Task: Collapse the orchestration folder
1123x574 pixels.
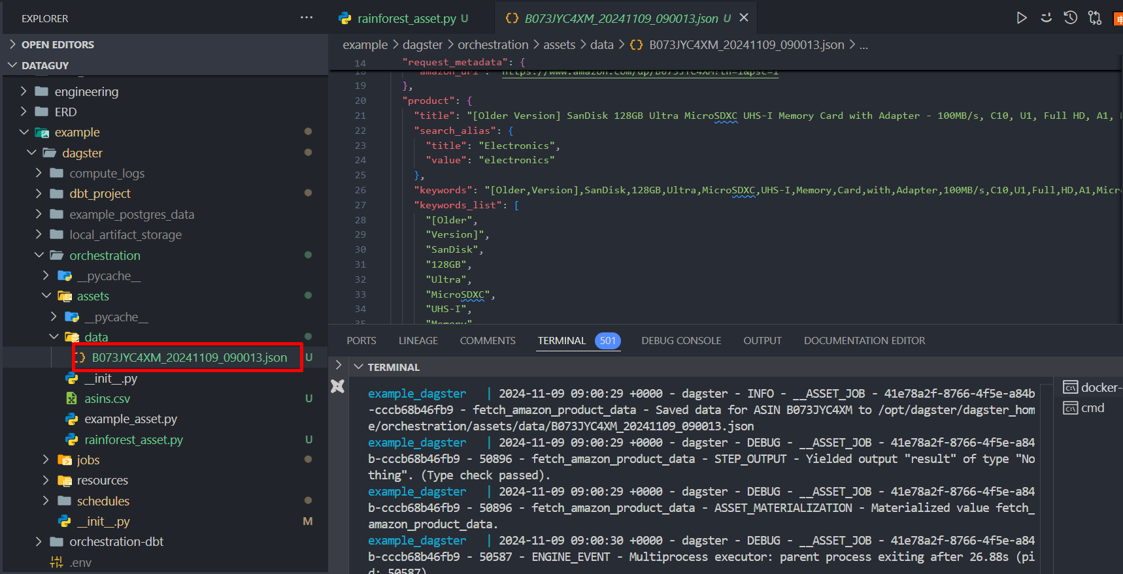Action: [x=105, y=255]
